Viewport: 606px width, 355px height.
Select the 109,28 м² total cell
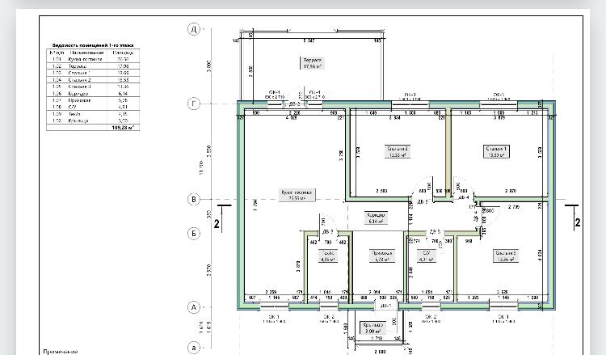[125, 127]
